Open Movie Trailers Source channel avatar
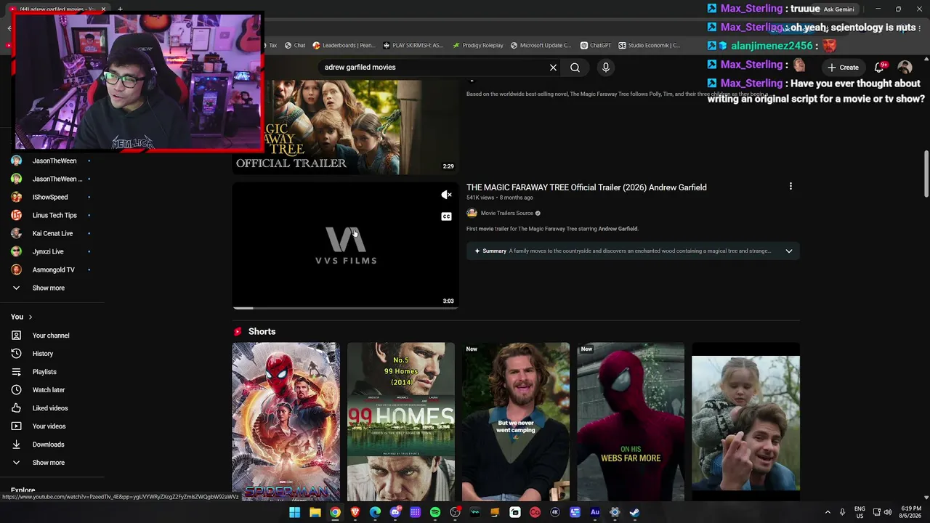This screenshot has height=523, width=930. 472,213
